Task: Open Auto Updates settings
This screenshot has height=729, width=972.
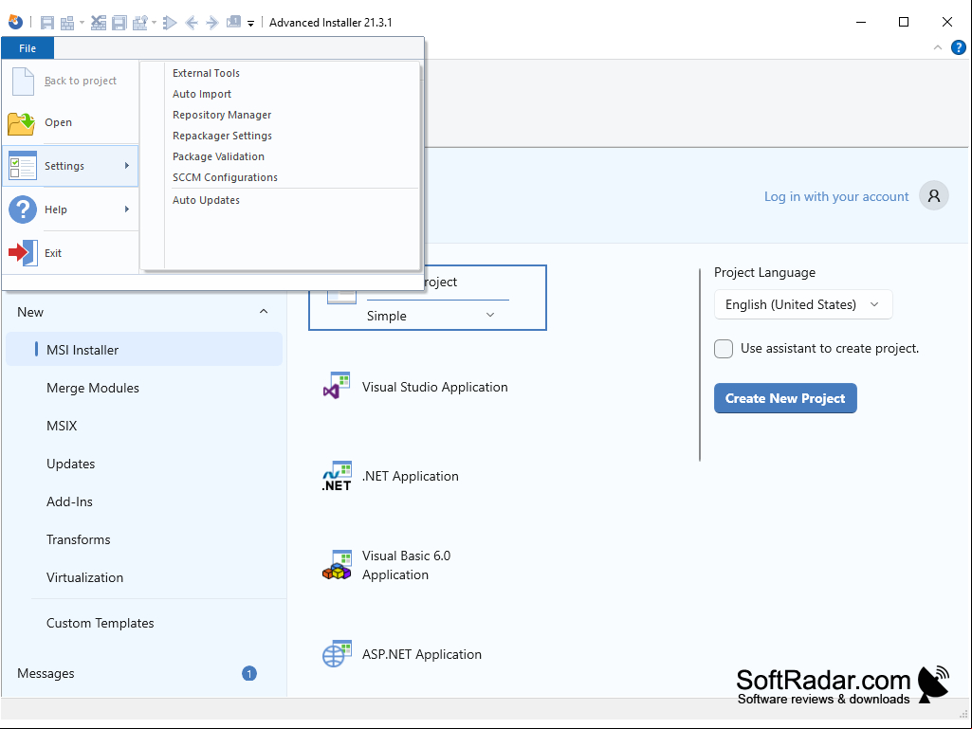Action: (206, 200)
